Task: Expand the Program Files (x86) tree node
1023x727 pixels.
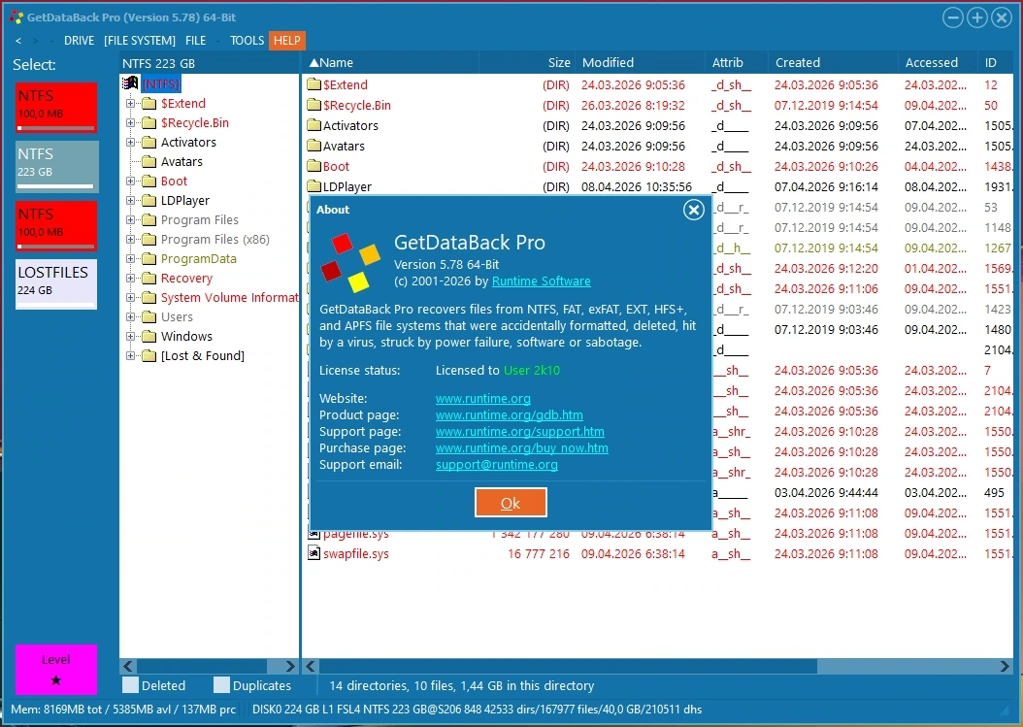Action: coord(130,240)
